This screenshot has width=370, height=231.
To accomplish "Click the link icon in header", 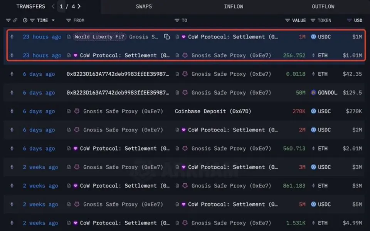I will pyautogui.click(x=15, y=20).
